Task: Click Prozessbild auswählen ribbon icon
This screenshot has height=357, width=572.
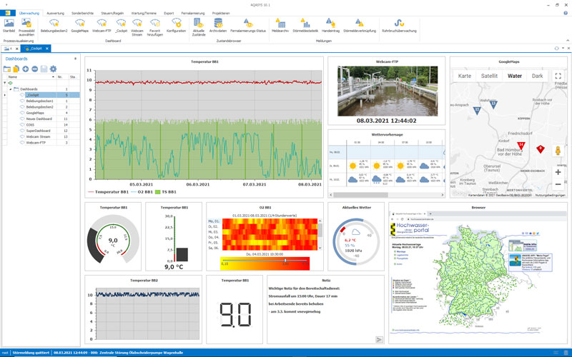Action: 26,27
